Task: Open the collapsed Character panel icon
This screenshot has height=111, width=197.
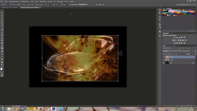Action: [160, 17]
